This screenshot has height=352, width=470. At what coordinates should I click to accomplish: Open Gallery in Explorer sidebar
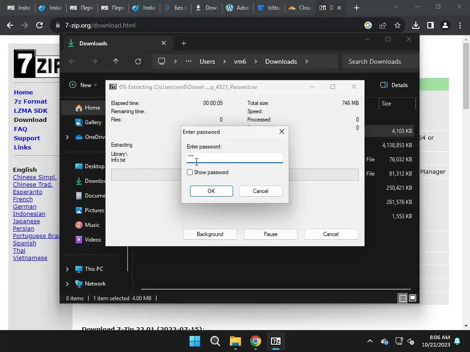pyautogui.click(x=89, y=122)
